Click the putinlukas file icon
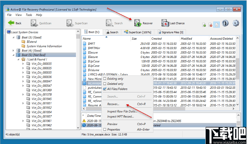Screen dimensions: 247x144 coord(85,88)
